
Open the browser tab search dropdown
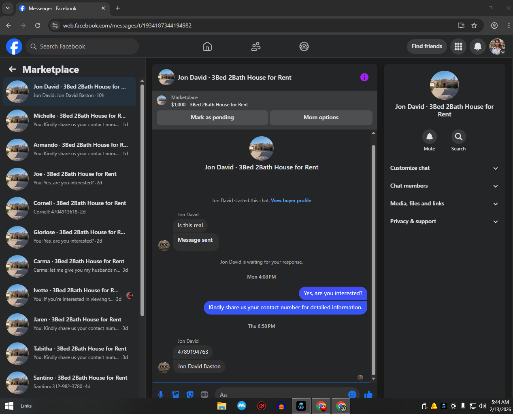[7, 8]
